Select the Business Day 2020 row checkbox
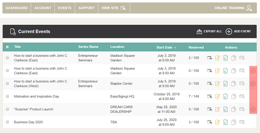Image resolution: width=260 pixels, height=133 pixels. [x=7, y=122]
